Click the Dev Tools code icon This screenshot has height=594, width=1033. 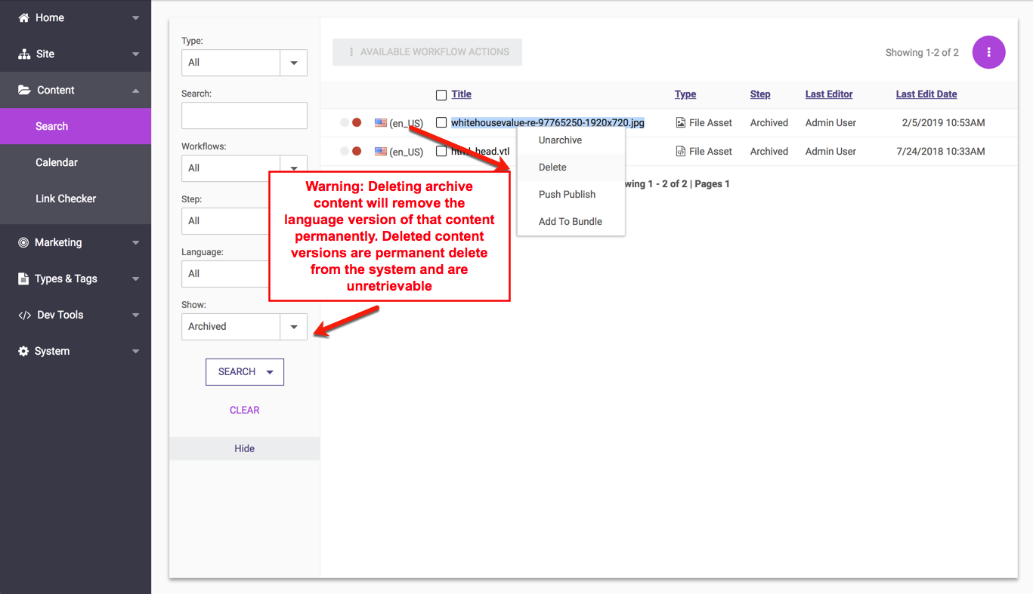[x=24, y=315]
